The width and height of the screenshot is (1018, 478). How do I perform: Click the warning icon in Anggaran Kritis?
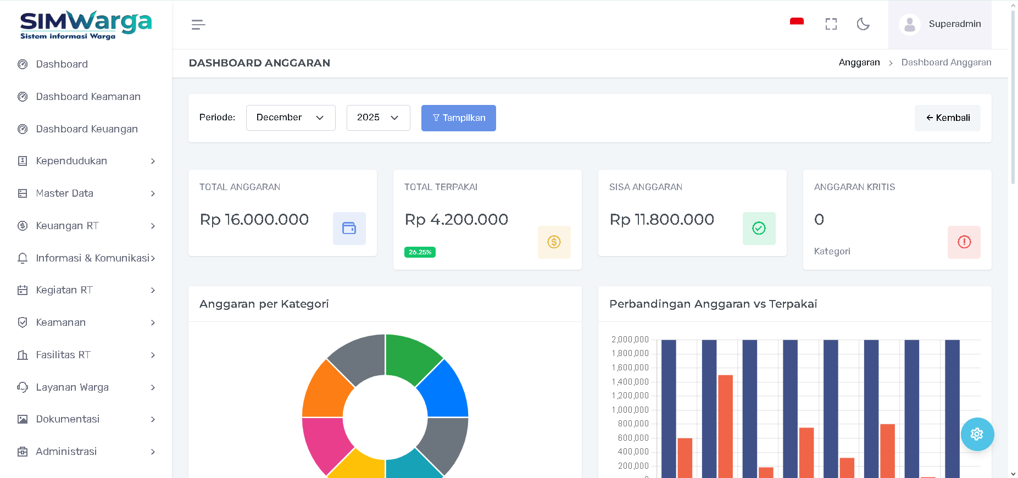964,242
